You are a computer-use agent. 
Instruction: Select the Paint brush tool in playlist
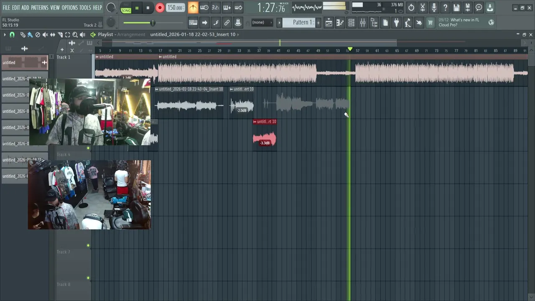30,35
